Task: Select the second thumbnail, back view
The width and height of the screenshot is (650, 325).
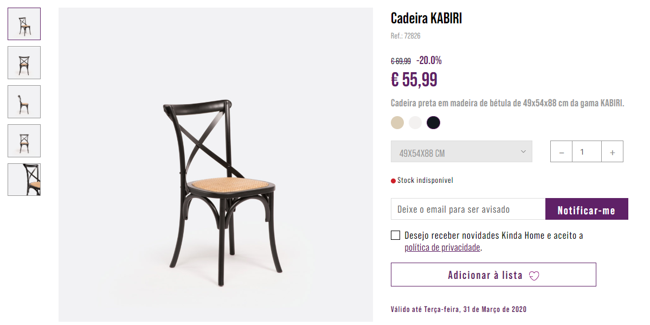Action: pyautogui.click(x=24, y=63)
